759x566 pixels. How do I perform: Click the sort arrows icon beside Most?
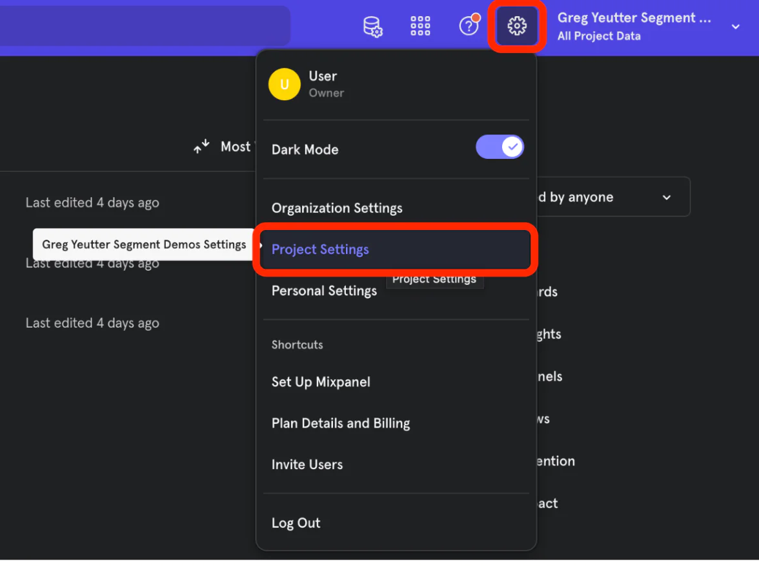[202, 147]
